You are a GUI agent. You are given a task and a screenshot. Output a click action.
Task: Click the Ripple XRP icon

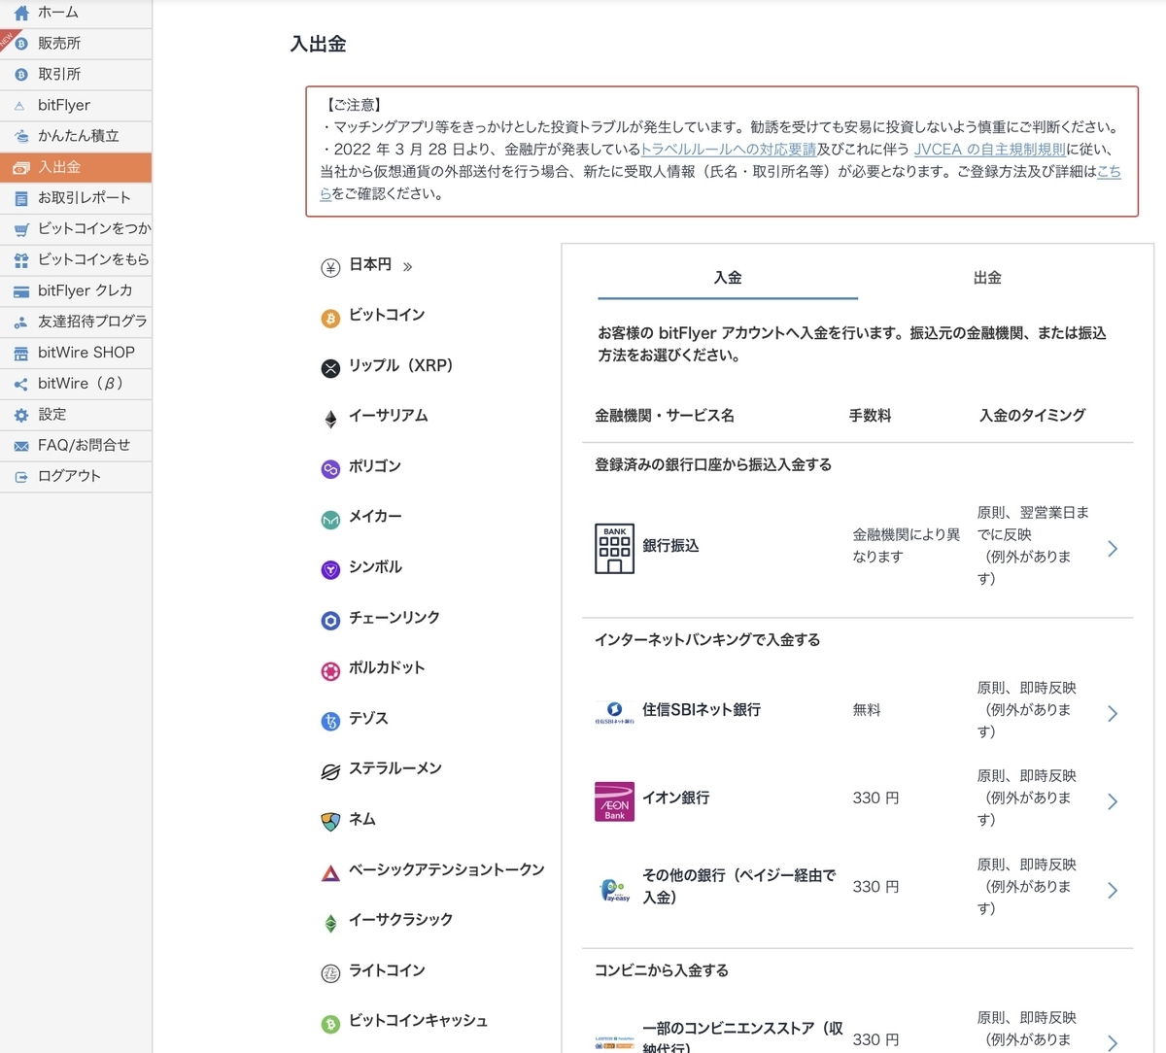[330, 368]
